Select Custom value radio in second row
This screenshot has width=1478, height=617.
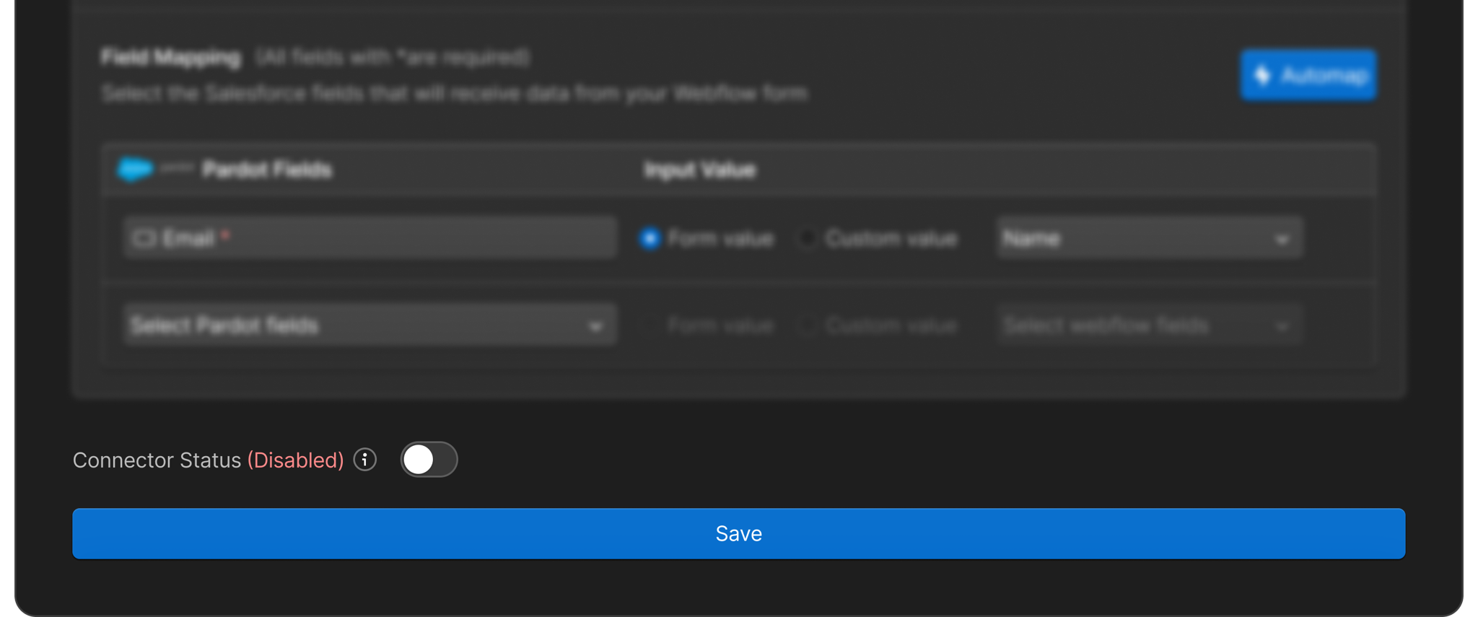(808, 325)
